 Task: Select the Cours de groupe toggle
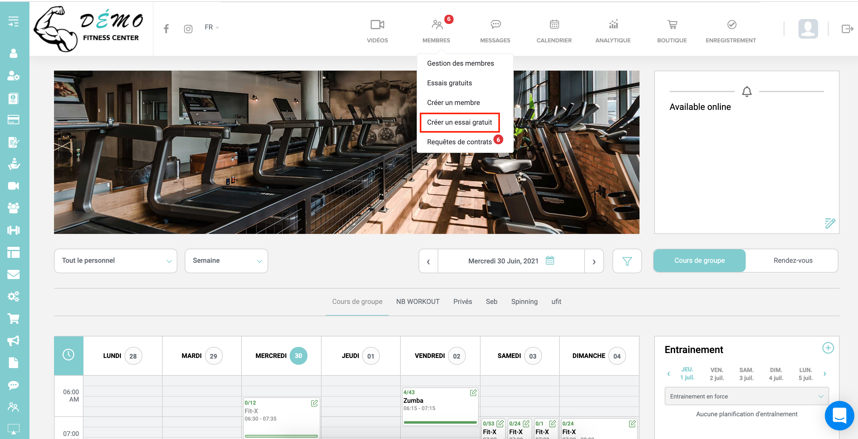[x=699, y=261]
